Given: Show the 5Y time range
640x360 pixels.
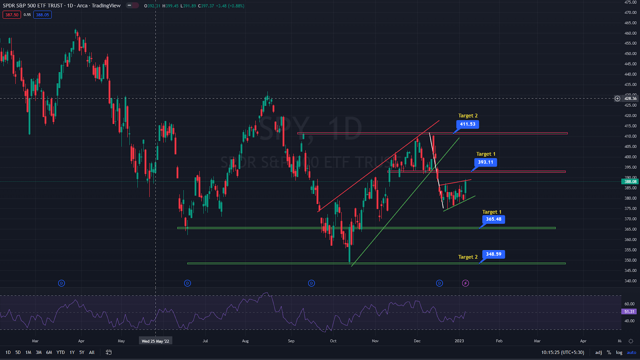Looking at the screenshot, I should [82, 352].
